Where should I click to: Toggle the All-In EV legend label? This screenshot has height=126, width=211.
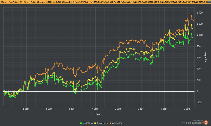(x=117, y=123)
